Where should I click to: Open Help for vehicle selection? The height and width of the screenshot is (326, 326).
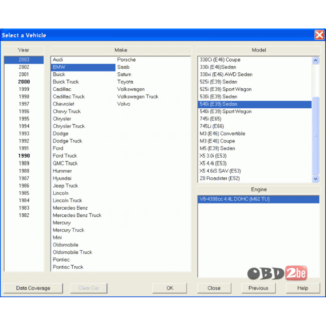[303, 288]
